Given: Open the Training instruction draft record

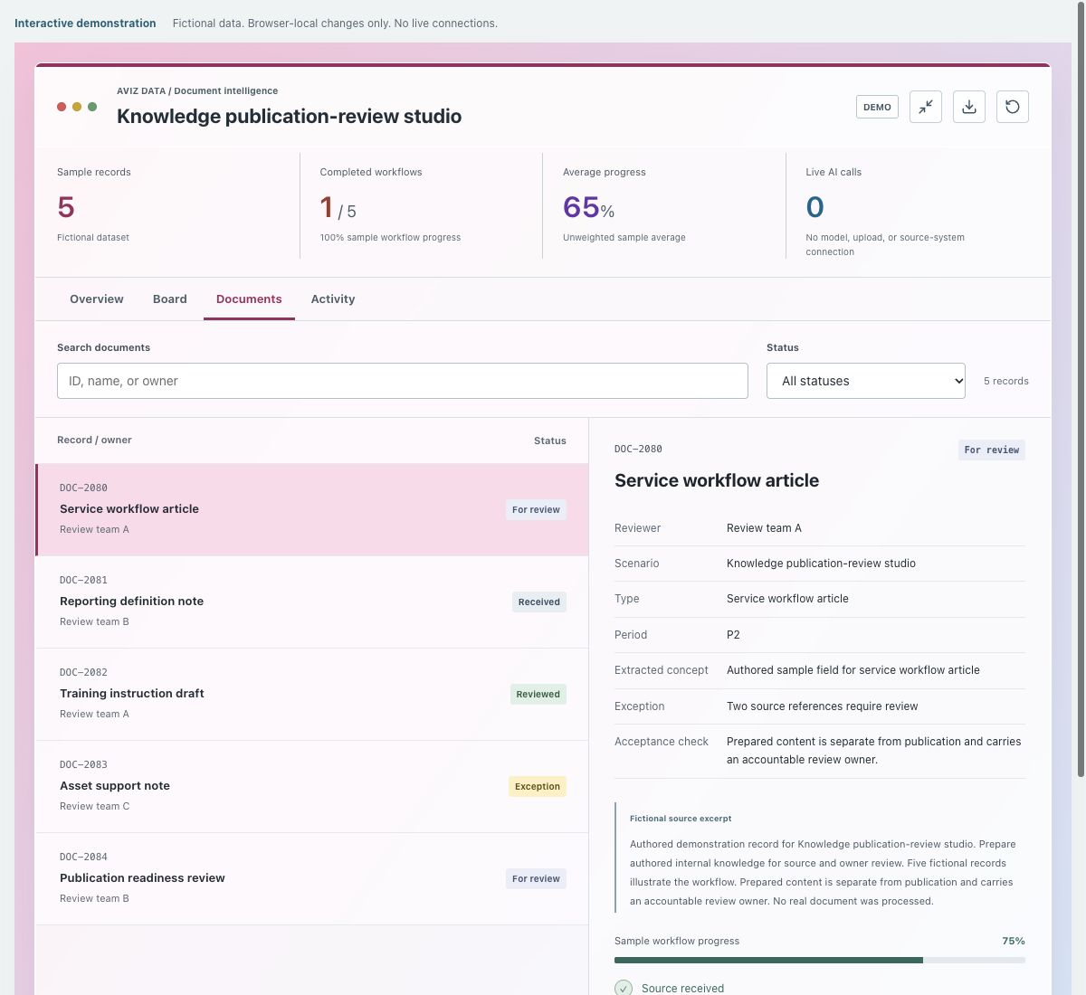Looking at the screenshot, I should click(312, 695).
